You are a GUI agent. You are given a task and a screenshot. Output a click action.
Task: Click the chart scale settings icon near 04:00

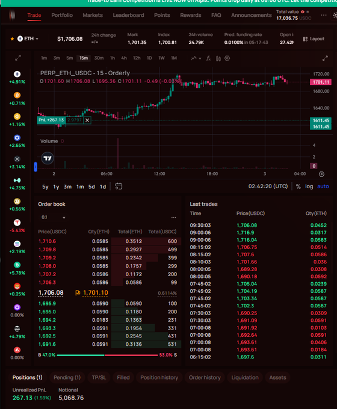321,174
